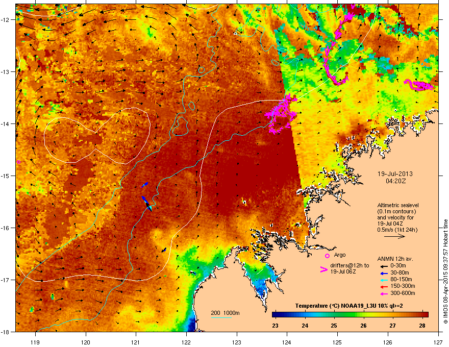449x347 pixels.
Task: Click longitude axis label 122
Action: coord(186,342)
